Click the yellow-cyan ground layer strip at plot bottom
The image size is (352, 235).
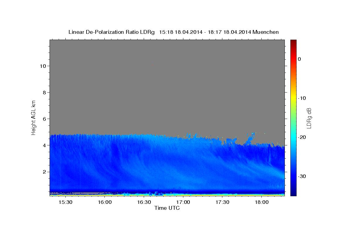[x=167, y=194]
